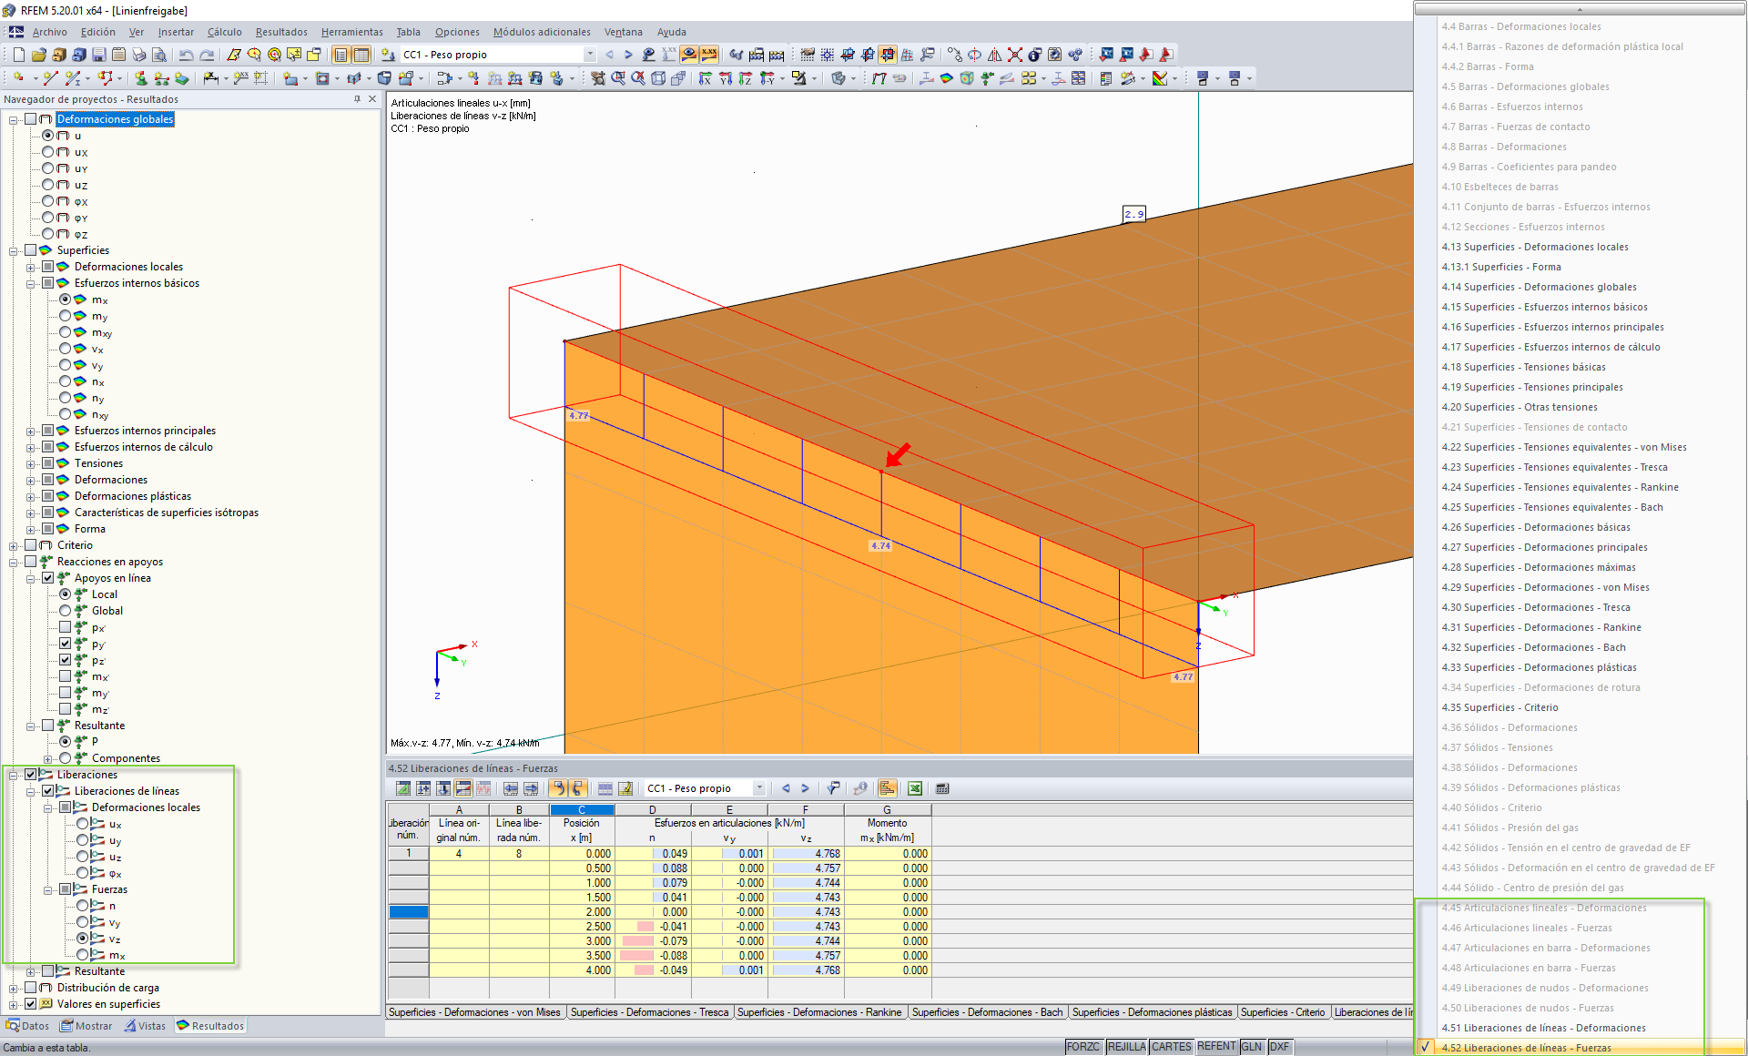The width and height of the screenshot is (1748, 1056).
Task: Expand the Tensiones tree node
Action: 31,463
